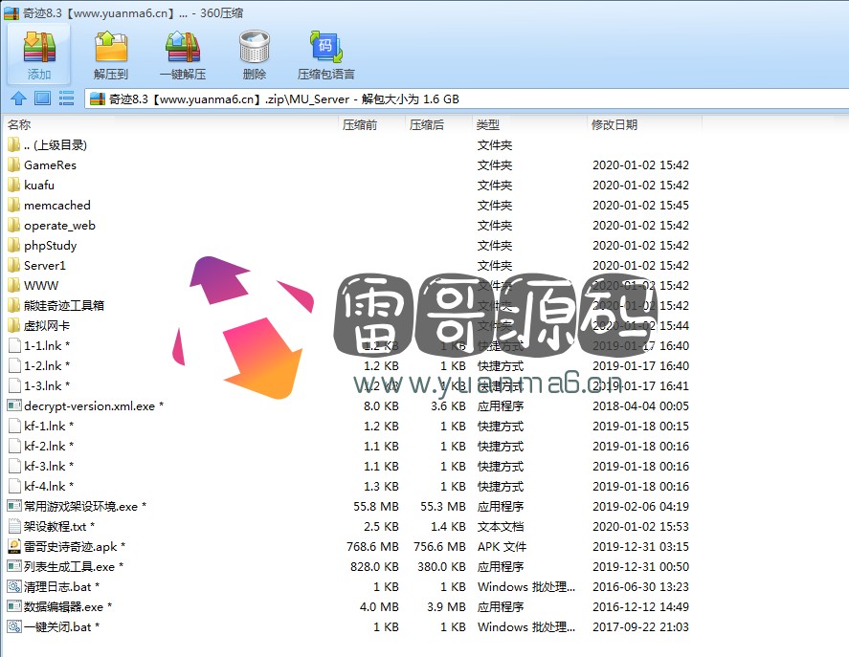Image resolution: width=849 pixels, height=657 pixels.
Task: Select the kf-4.lnk file icon
Action: [x=14, y=486]
